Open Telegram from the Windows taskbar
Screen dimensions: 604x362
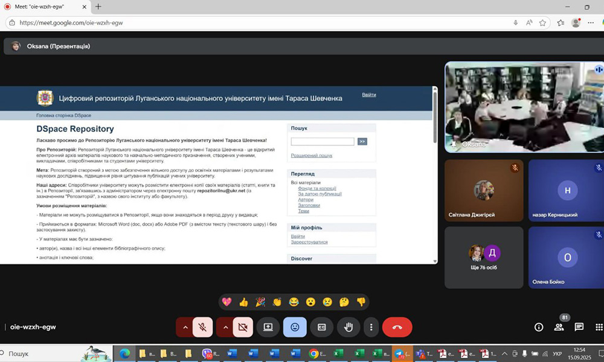tap(399, 354)
